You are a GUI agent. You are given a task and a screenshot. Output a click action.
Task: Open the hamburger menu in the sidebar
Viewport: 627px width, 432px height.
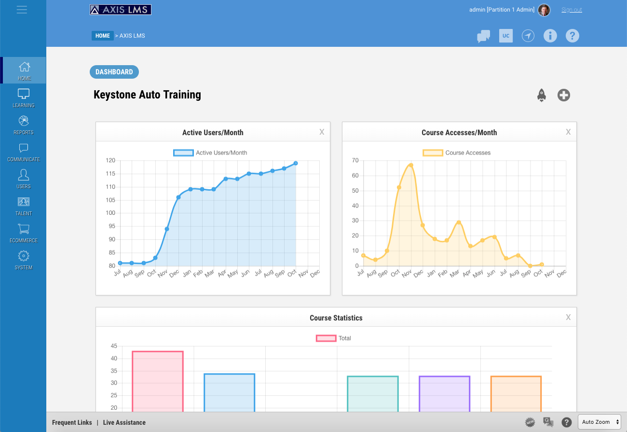(22, 10)
